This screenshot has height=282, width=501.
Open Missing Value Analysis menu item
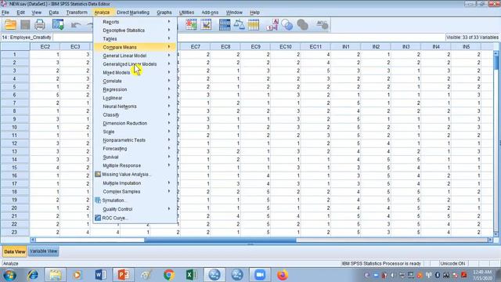coord(135,174)
